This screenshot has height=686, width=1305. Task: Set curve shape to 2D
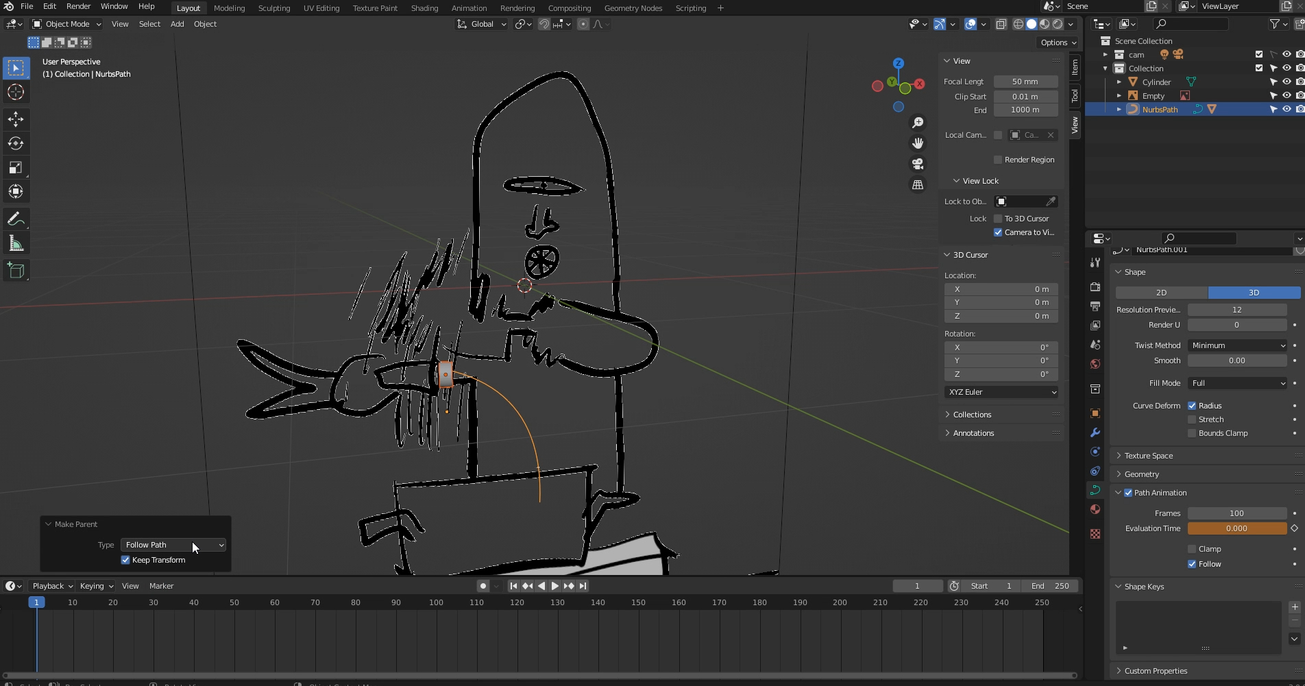click(1162, 293)
